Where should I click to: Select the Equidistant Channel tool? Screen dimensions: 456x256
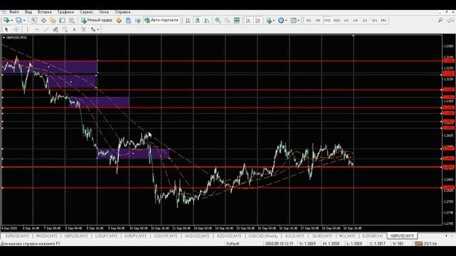(x=56, y=29)
